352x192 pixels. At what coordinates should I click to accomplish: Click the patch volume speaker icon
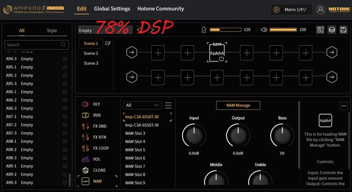pyautogui.click(x=264, y=30)
